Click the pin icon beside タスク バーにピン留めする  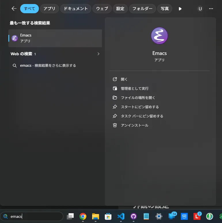tap(115, 116)
